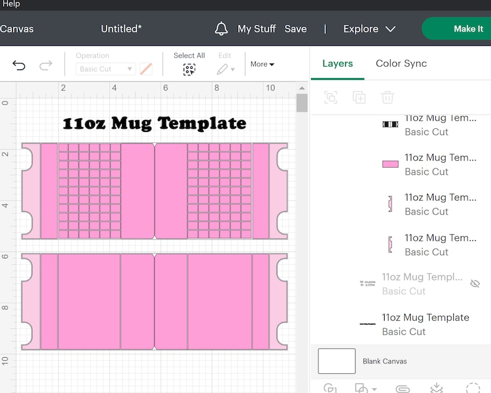Switch to the Color Sync tab
Viewport: 491px width, 393px height.
click(401, 64)
